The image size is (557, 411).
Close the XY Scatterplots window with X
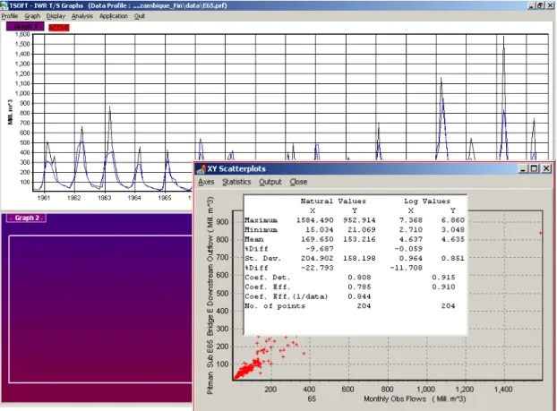(x=546, y=168)
